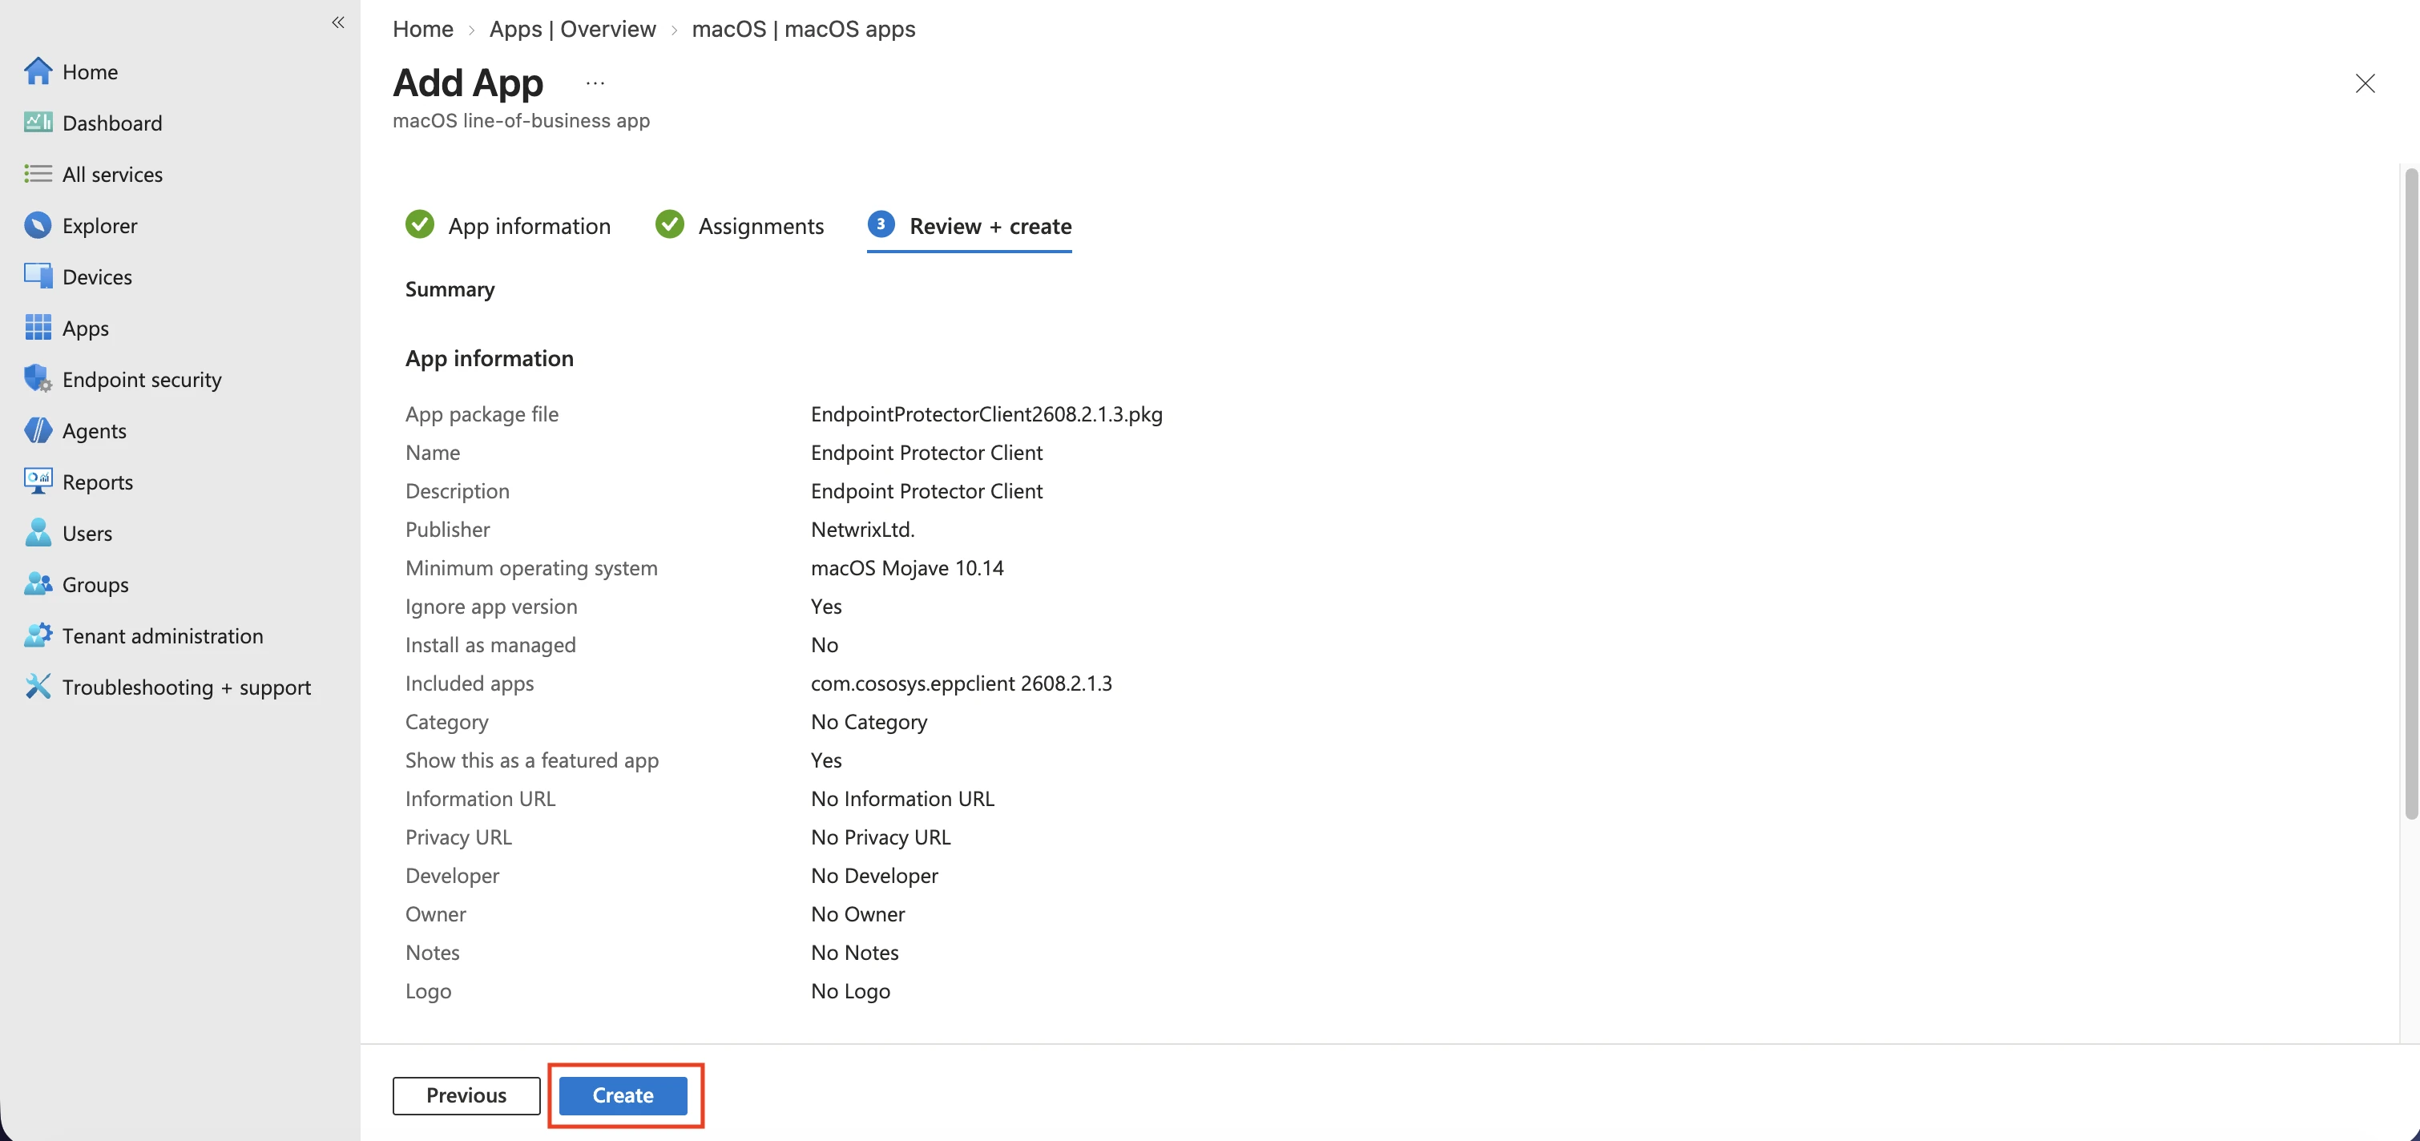The image size is (2420, 1141).
Task: Open Explorer via its compass icon
Action: pos(38,225)
